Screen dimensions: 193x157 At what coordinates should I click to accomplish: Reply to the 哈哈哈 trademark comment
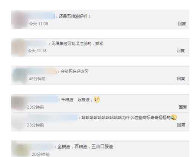coord(181,125)
